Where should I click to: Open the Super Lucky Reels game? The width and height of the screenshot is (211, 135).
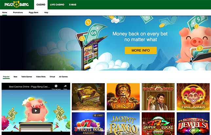(158, 124)
